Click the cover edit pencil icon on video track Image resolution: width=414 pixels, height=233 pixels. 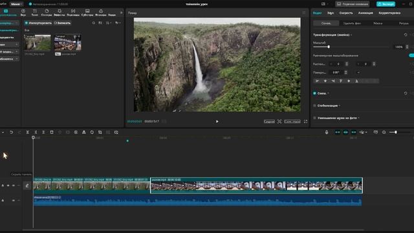click(27, 186)
